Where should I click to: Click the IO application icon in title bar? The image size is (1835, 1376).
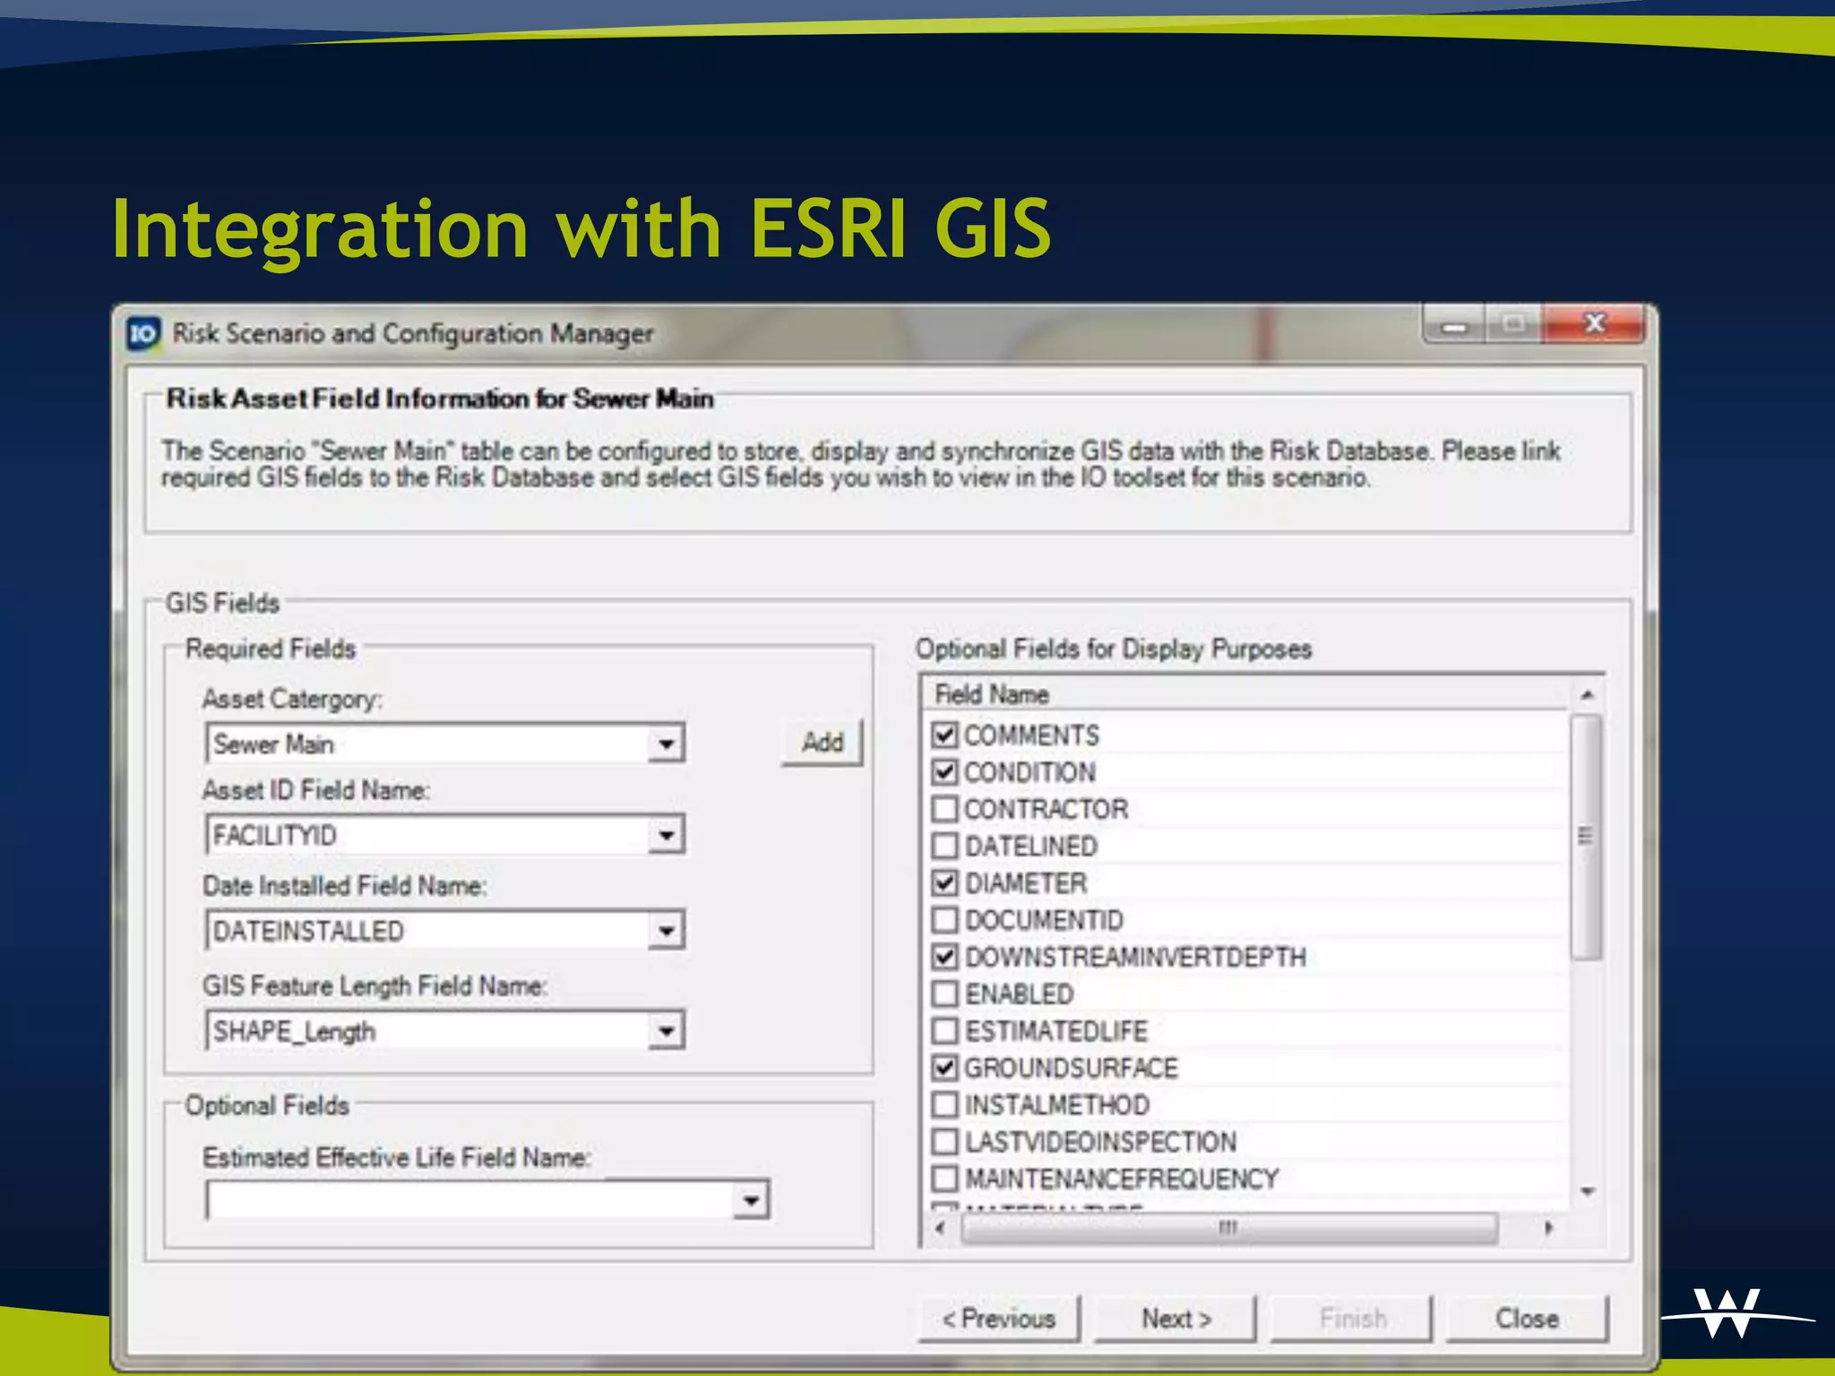pos(143,334)
